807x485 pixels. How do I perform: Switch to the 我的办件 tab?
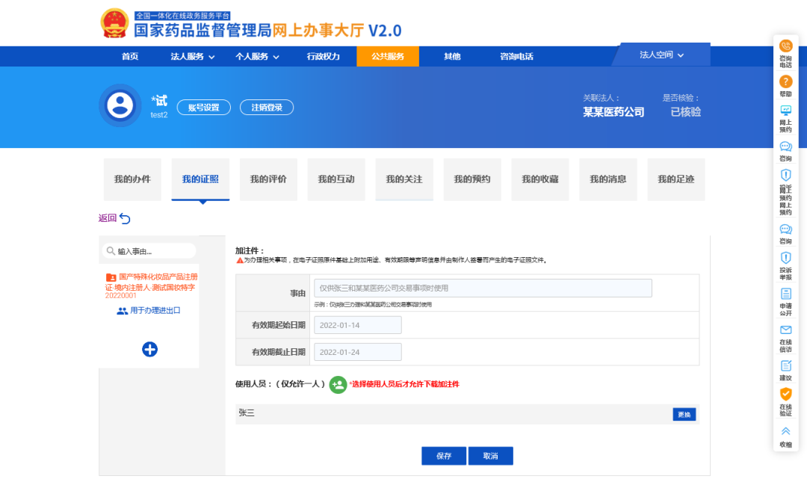tap(132, 179)
